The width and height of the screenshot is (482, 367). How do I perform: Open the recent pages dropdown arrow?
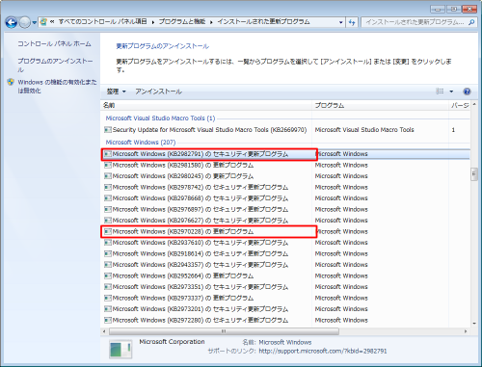[x=34, y=23]
